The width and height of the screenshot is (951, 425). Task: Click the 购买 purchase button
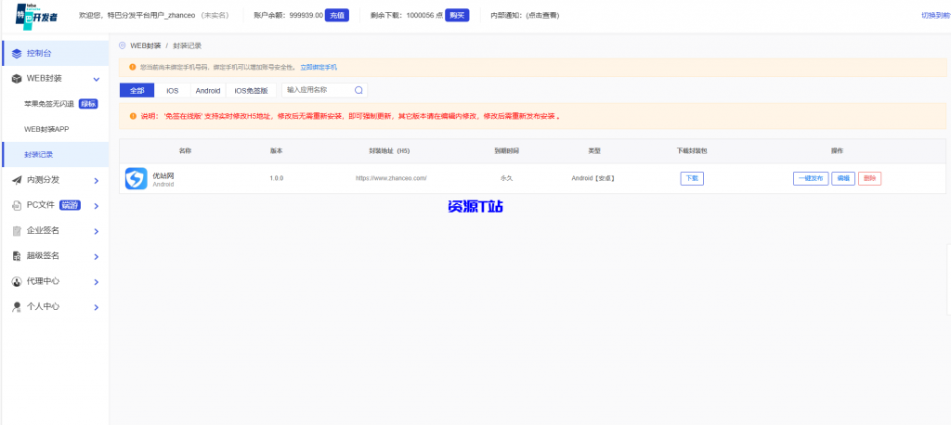(457, 16)
